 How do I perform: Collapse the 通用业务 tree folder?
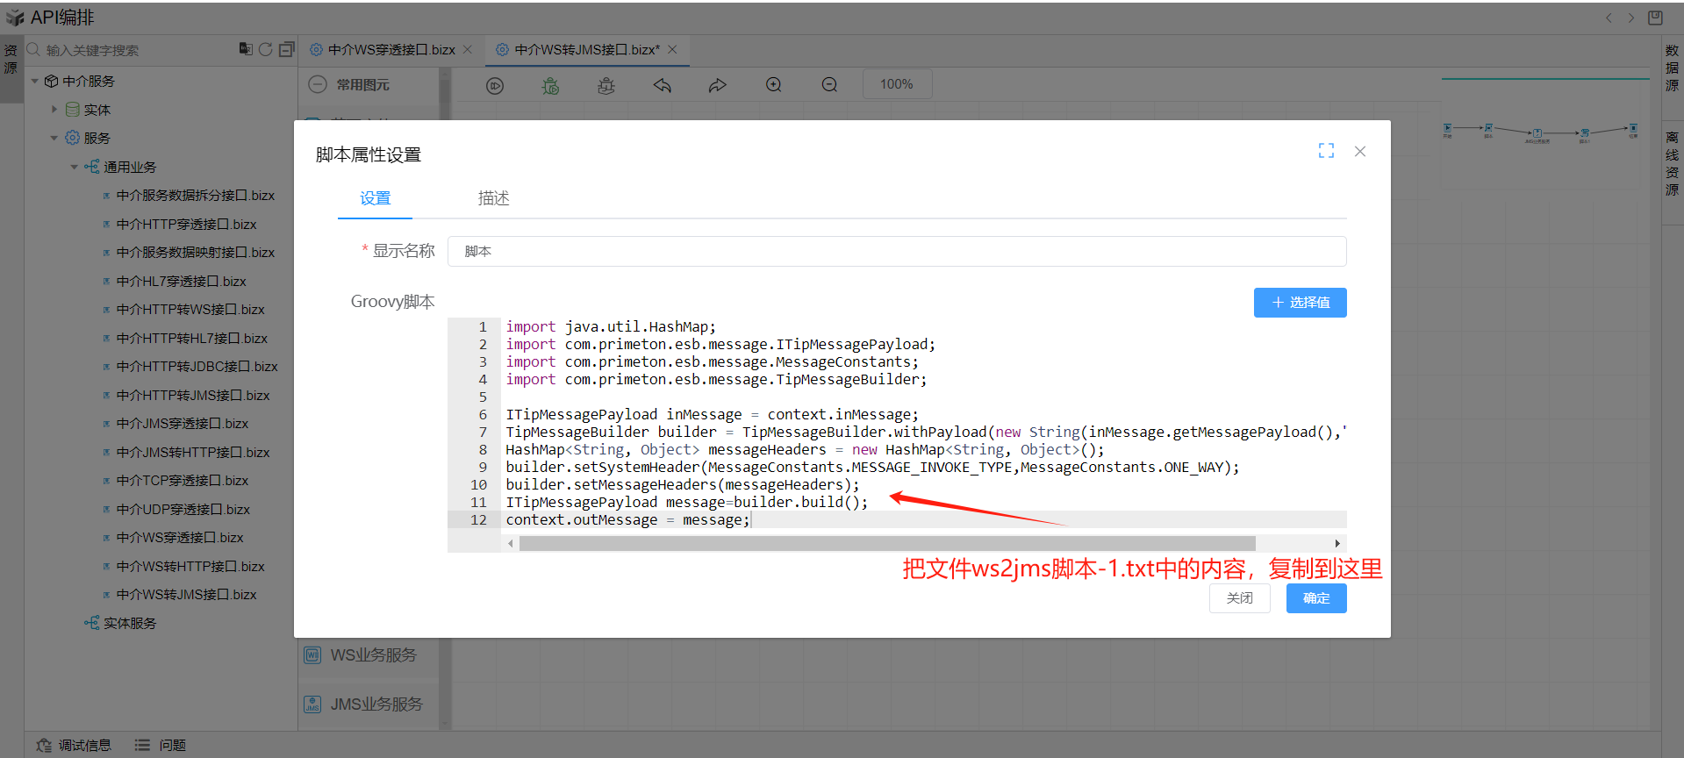[x=75, y=167]
